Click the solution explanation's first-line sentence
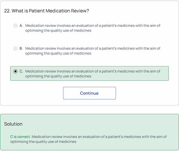The height and width of the screenshot is (151, 179). [x=99, y=137]
